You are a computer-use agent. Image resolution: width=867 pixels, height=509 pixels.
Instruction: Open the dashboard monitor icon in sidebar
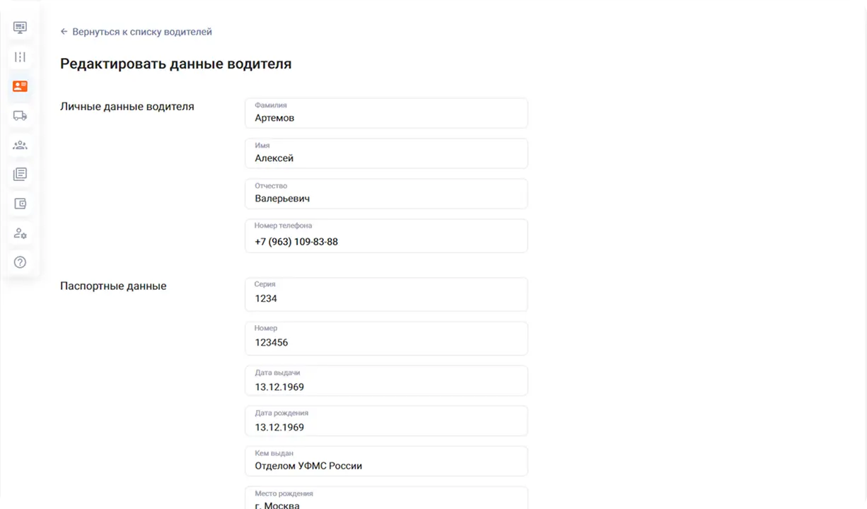[20, 28]
